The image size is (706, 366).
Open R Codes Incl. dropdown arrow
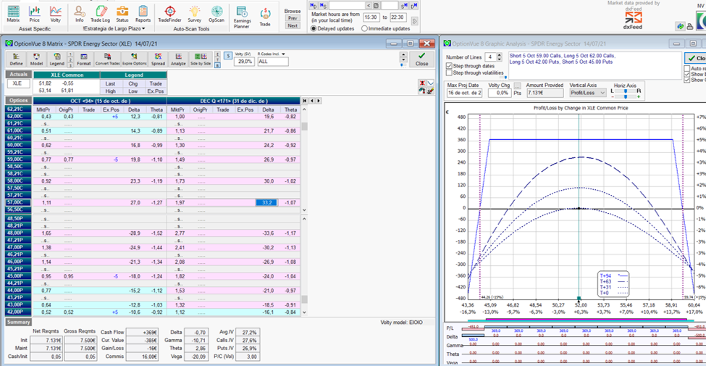pyautogui.click(x=284, y=54)
